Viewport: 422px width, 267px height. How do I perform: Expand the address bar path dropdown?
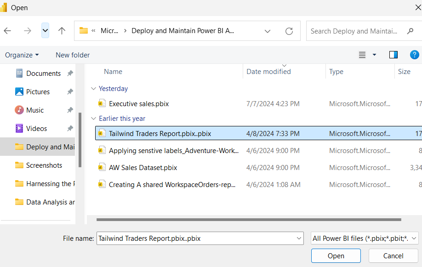(268, 31)
